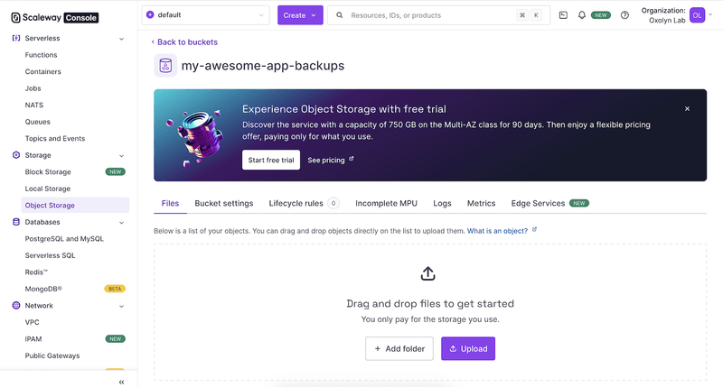Dismiss the free trial banner
This screenshot has height=387, width=723.
(x=687, y=108)
